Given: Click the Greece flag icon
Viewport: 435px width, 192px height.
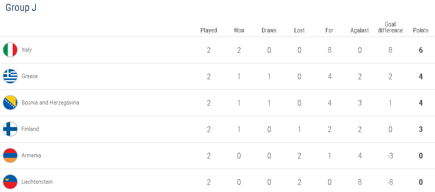Looking at the screenshot, I should 10,76.
